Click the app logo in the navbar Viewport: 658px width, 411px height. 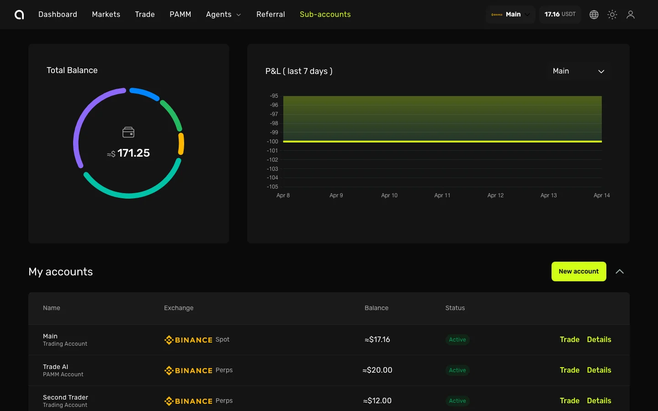click(x=19, y=15)
